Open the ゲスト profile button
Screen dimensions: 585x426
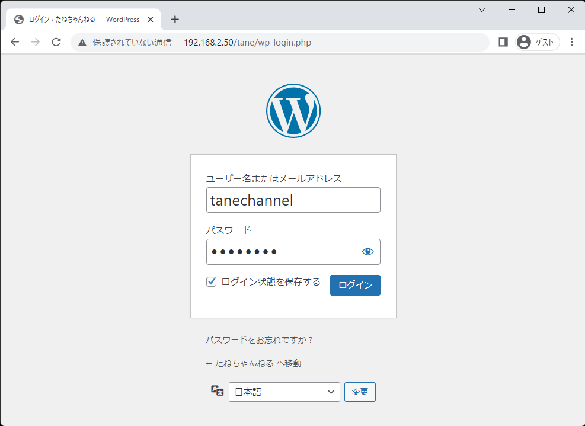point(537,42)
